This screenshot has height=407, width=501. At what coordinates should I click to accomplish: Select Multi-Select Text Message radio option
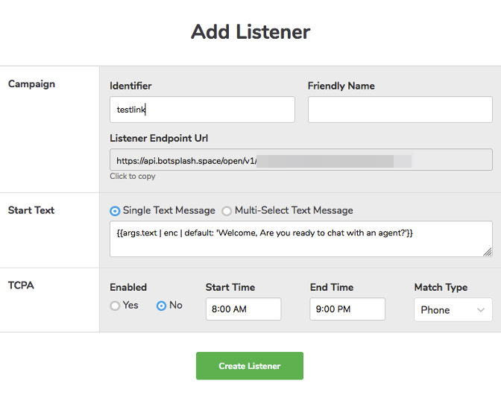point(227,211)
